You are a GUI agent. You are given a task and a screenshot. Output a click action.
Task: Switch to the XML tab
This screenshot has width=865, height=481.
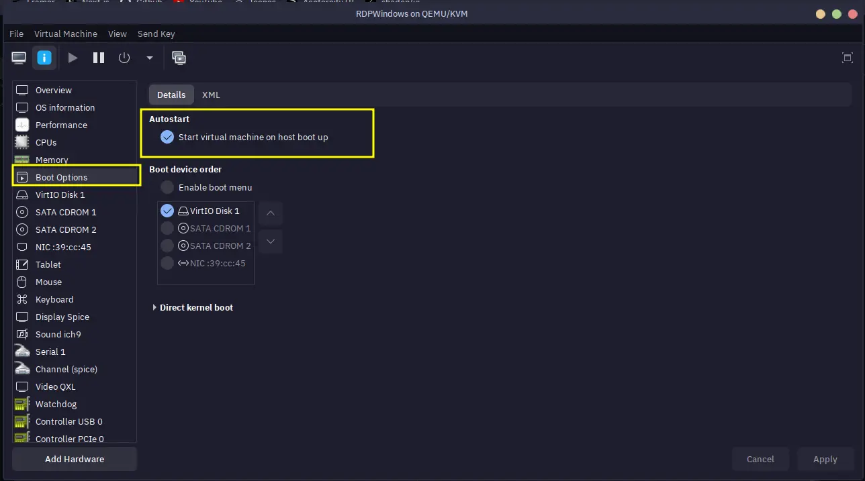coord(211,95)
